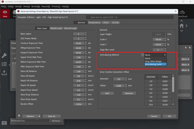Close the Advanced Settings dialog

176,11
